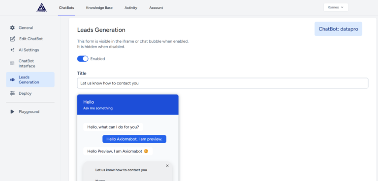Click the General gear icon
Image resolution: width=378 pixels, height=181 pixels.
click(x=12, y=27)
